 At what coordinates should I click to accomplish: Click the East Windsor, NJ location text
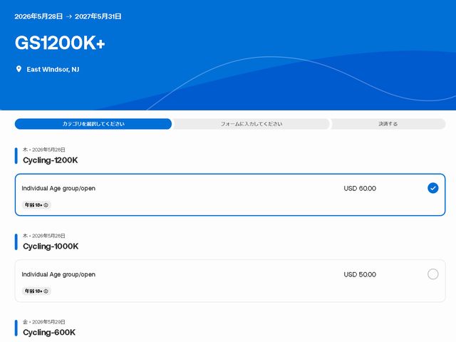coord(53,69)
